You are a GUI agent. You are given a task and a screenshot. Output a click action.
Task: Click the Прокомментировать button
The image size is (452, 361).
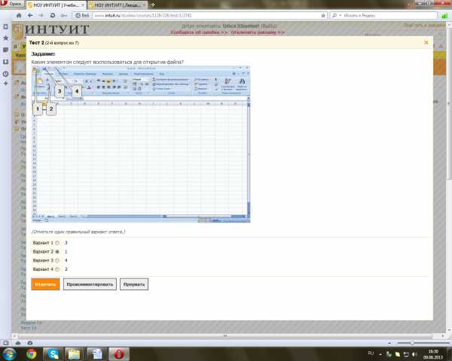click(90, 284)
